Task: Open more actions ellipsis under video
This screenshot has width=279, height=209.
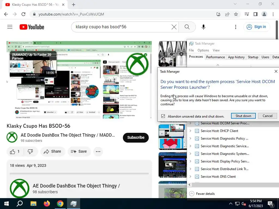Action: (98, 151)
